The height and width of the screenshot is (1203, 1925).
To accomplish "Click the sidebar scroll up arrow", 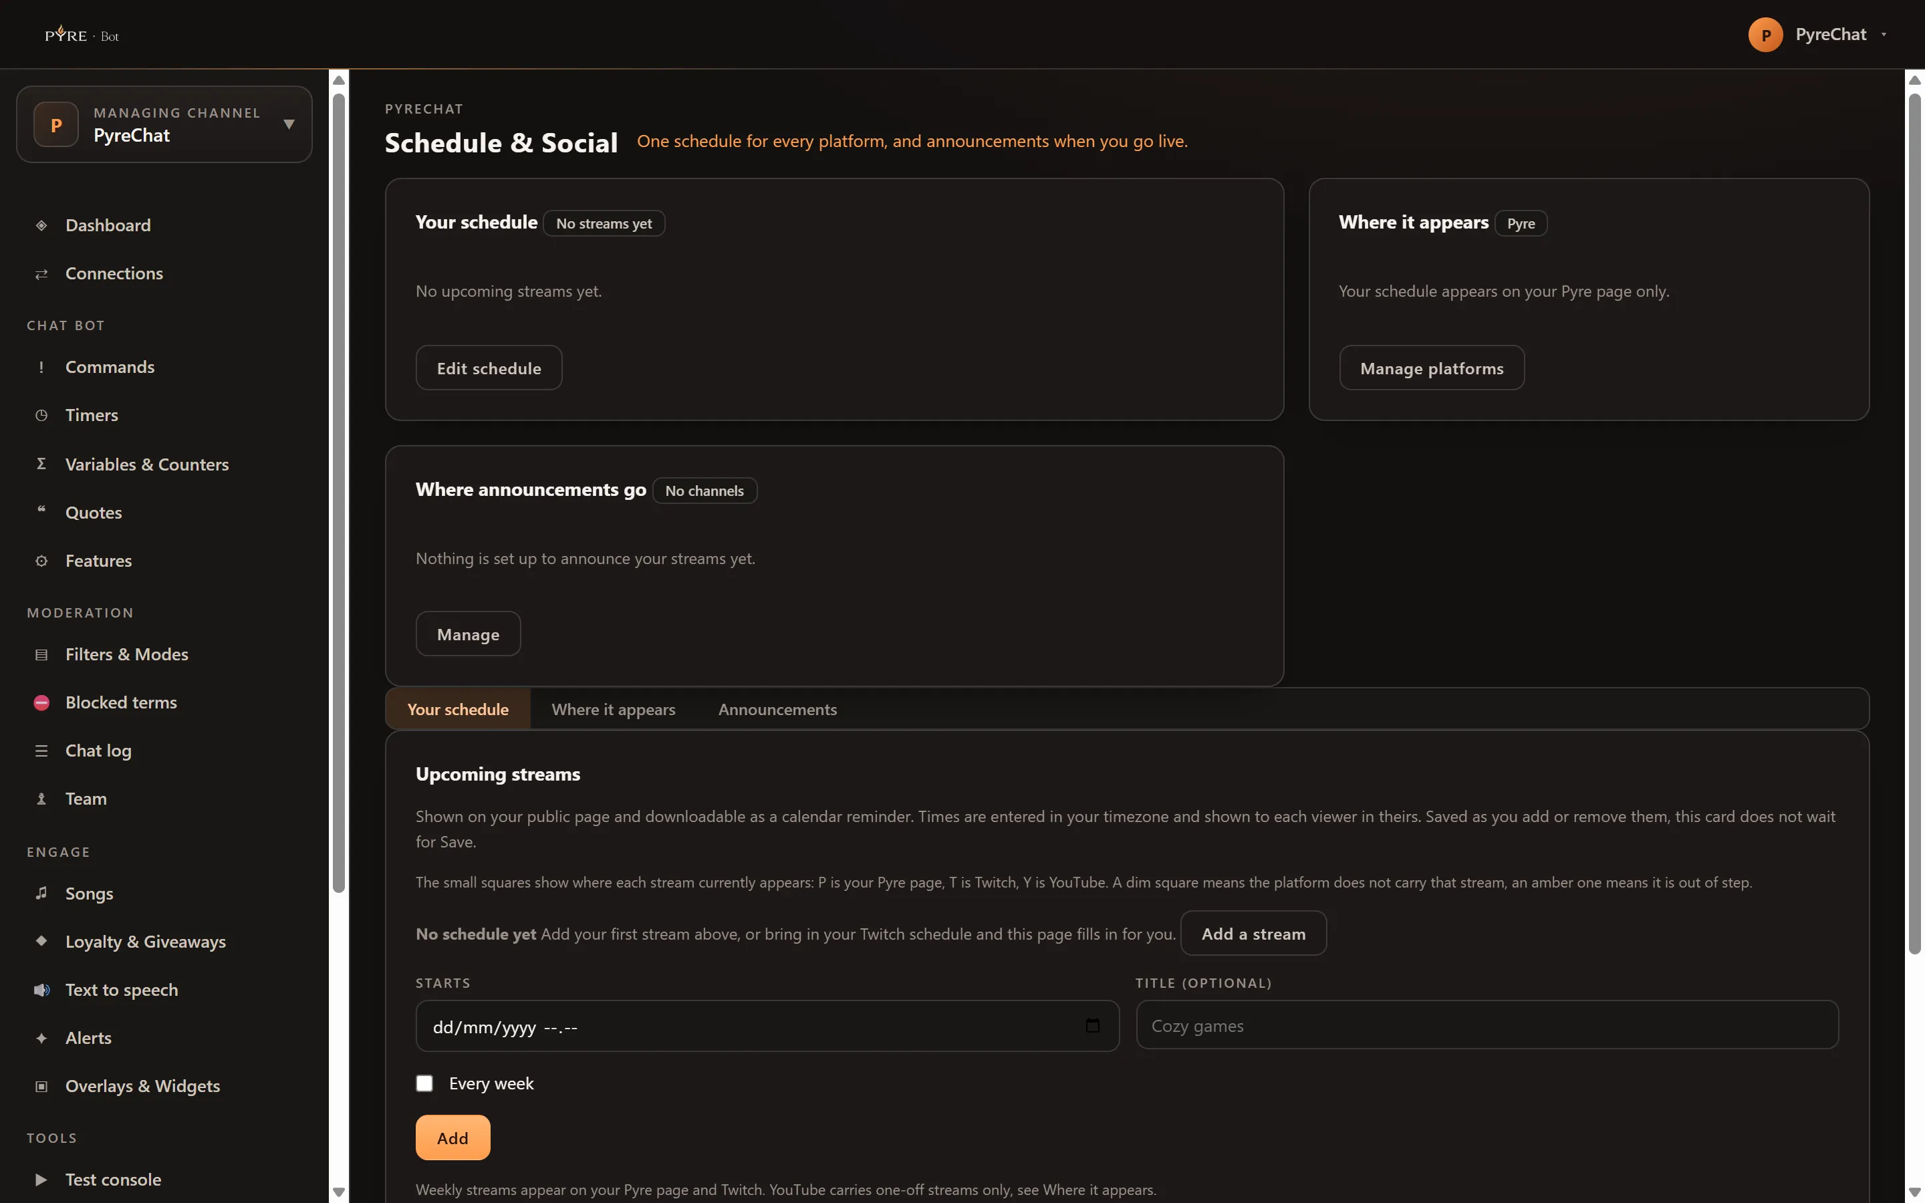I will click(339, 80).
